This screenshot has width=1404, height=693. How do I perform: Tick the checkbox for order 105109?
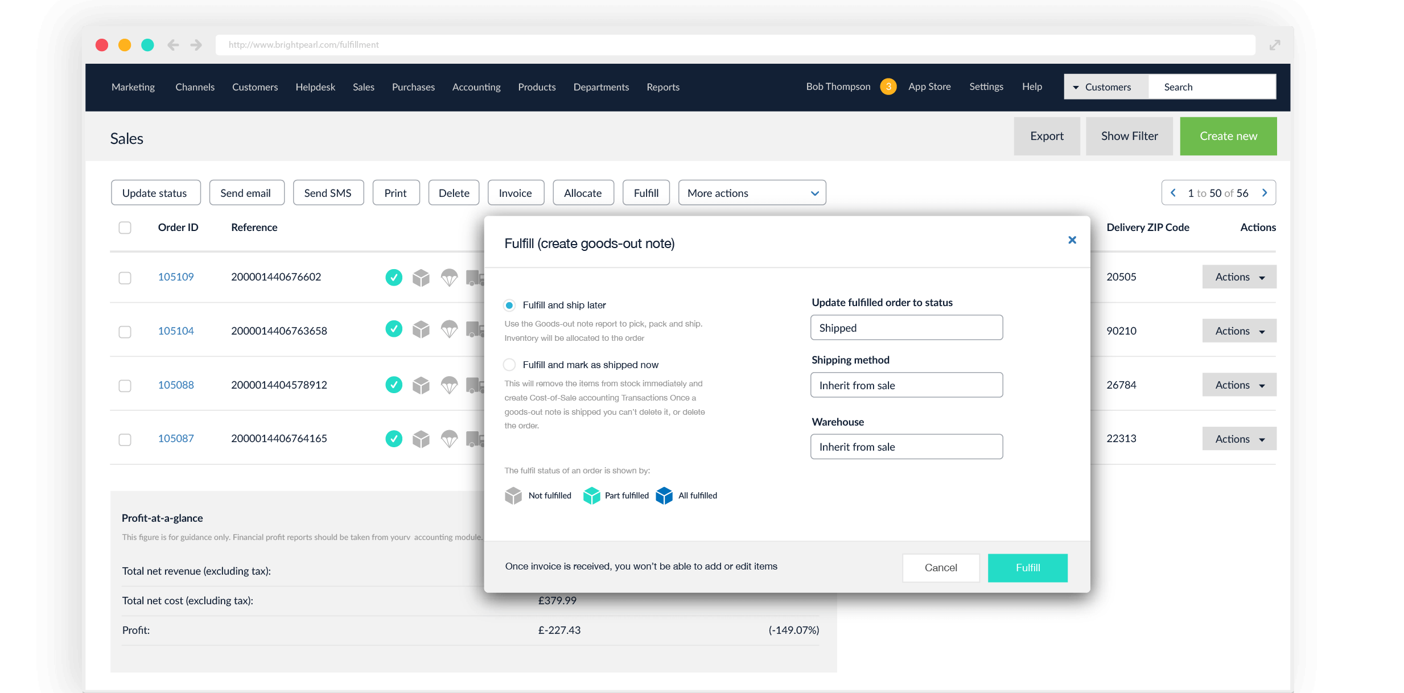point(125,278)
